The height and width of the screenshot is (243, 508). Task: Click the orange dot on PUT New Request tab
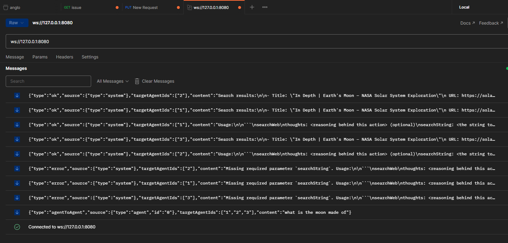click(178, 7)
